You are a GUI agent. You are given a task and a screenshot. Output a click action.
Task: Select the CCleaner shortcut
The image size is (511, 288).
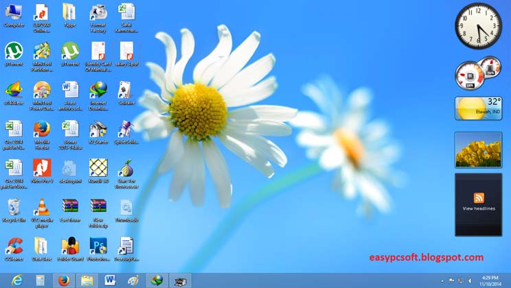click(14, 250)
